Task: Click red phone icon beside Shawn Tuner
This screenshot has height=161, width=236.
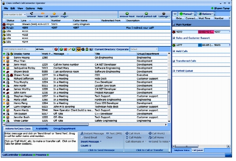Action: tap(11, 75)
